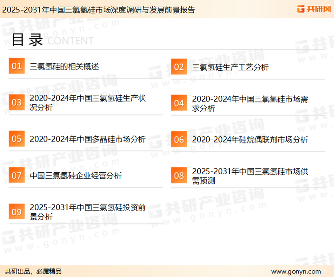
Task: Click the orange 03 chapter number badge
Action: (x=16, y=102)
